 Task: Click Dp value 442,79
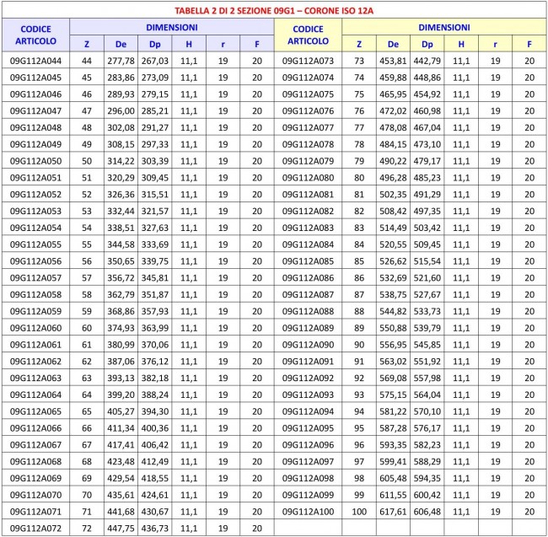tap(427, 61)
